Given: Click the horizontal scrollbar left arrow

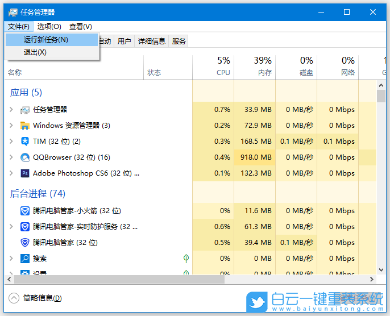Looking at the screenshot, I should tap(9, 279).
